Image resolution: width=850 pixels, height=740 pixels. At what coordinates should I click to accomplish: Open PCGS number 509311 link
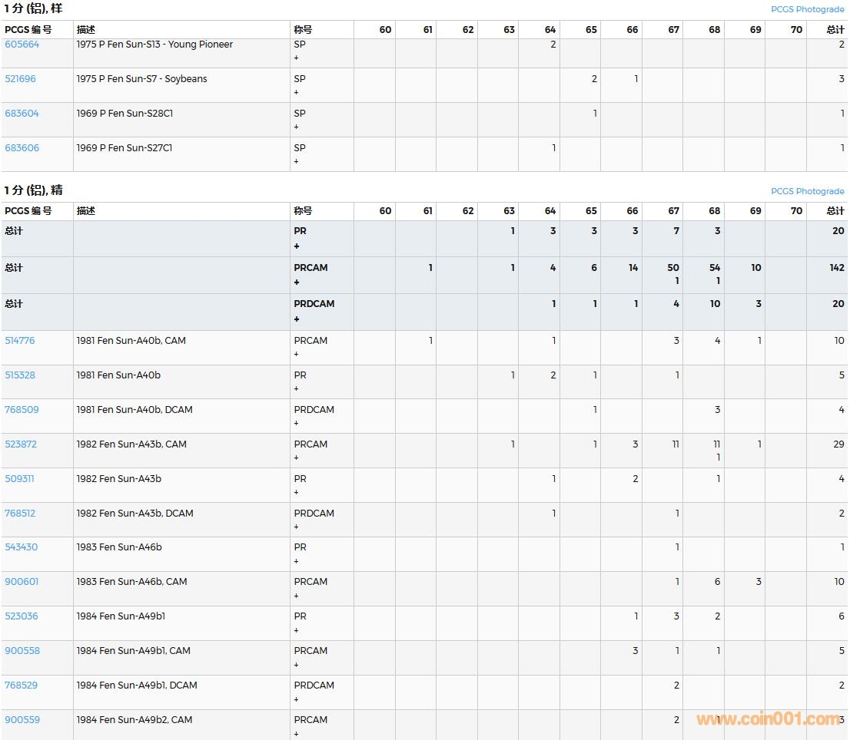coord(20,479)
